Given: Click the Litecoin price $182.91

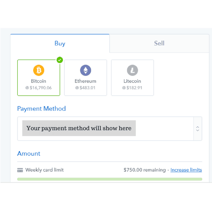Looking at the screenshot, I should 132,88.
